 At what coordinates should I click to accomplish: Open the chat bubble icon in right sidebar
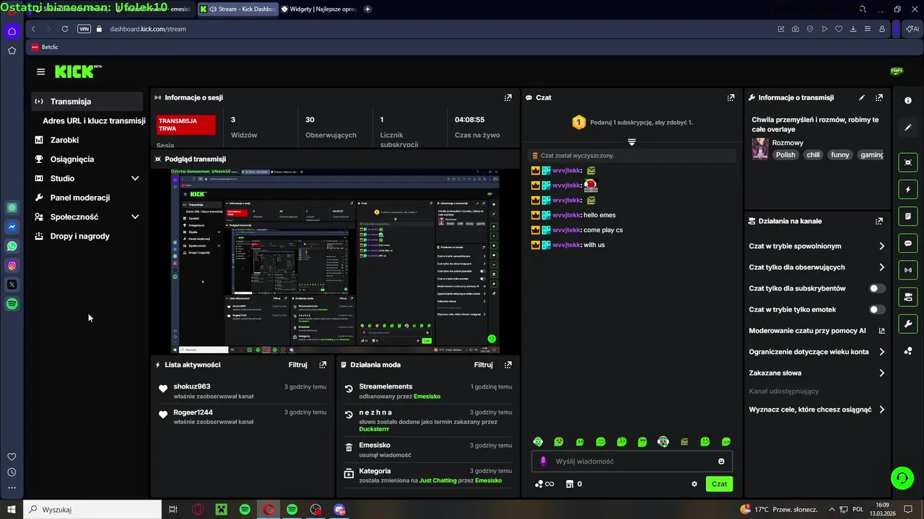click(908, 244)
